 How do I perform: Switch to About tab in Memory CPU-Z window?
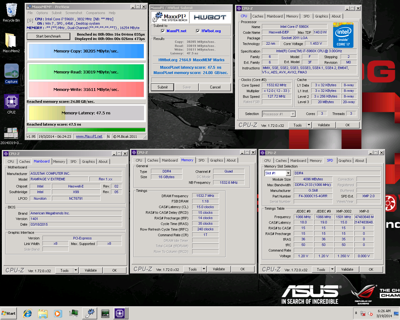(231, 160)
